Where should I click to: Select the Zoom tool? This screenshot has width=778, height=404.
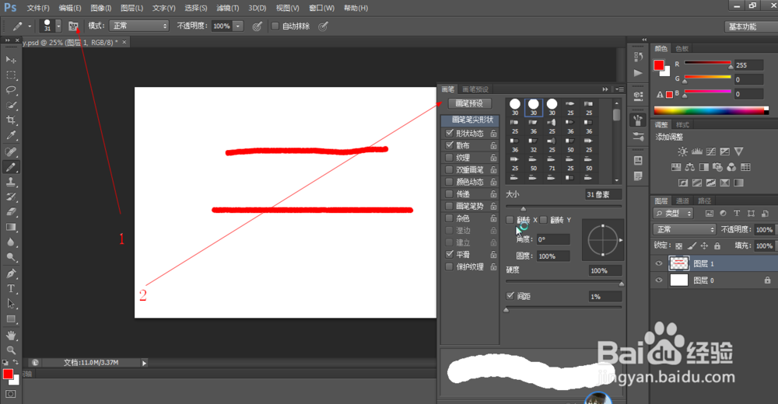coord(11,350)
